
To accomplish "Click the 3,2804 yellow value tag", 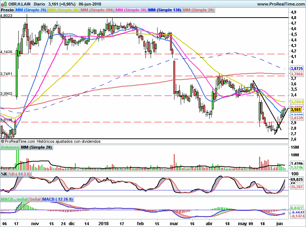I will click(297, 102).
